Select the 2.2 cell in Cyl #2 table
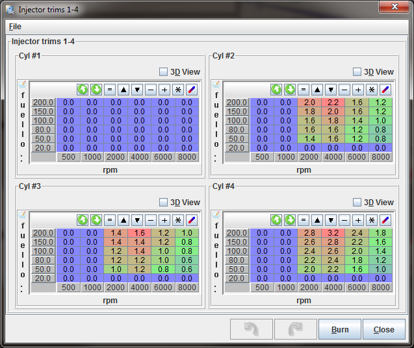414x348 pixels. pos(333,103)
